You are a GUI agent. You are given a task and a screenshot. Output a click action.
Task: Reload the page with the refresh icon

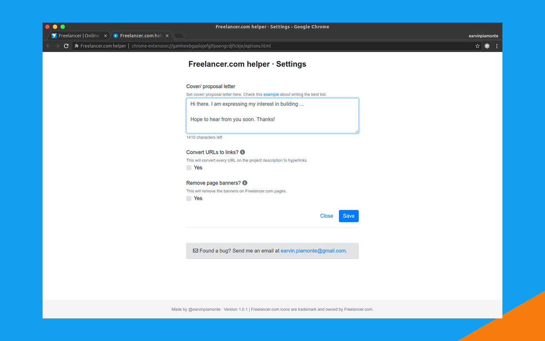[66, 46]
